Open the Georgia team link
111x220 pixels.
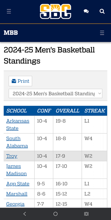(15, 204)
